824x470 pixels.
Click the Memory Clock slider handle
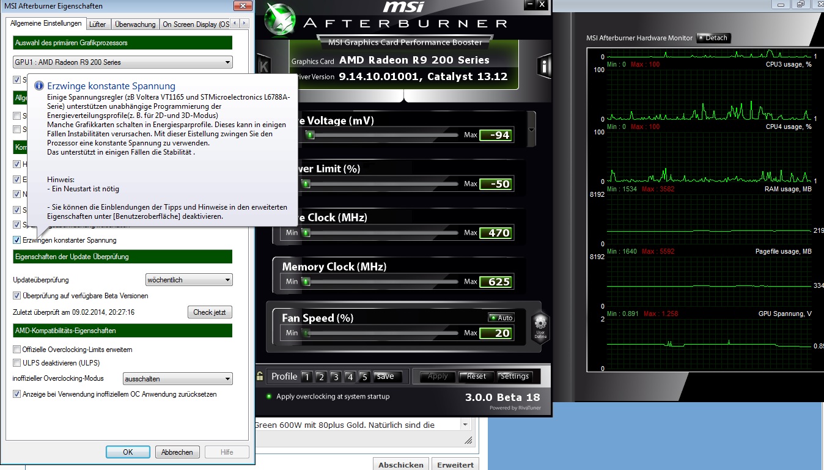pos(306,282)
